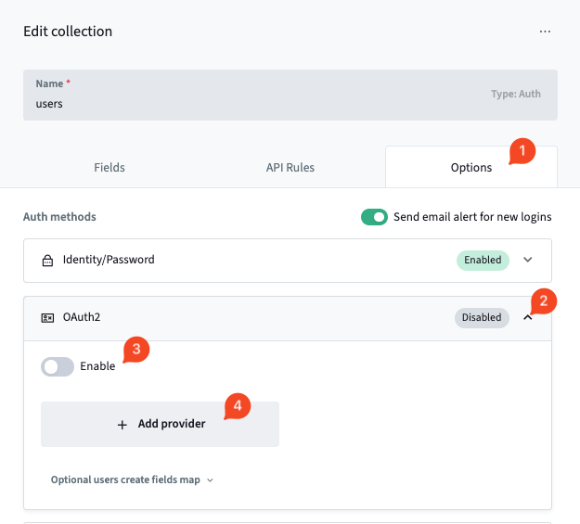This screenshot has width=580, height=524.
Task: Click the red marker numbered 1
Action: pos(522,150)
